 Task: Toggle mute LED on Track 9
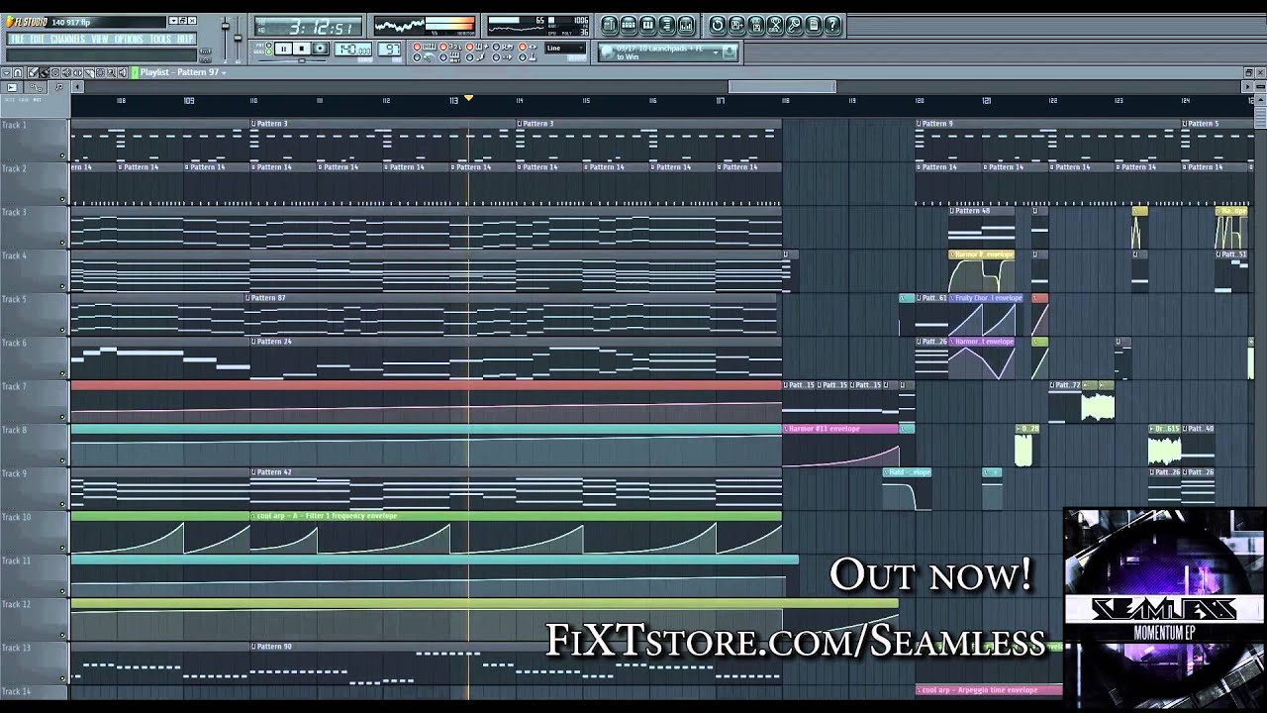pyautogui.click(x=62, y=504)
